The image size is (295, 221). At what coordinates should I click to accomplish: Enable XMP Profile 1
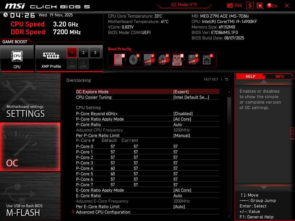(x=72, y=53)
